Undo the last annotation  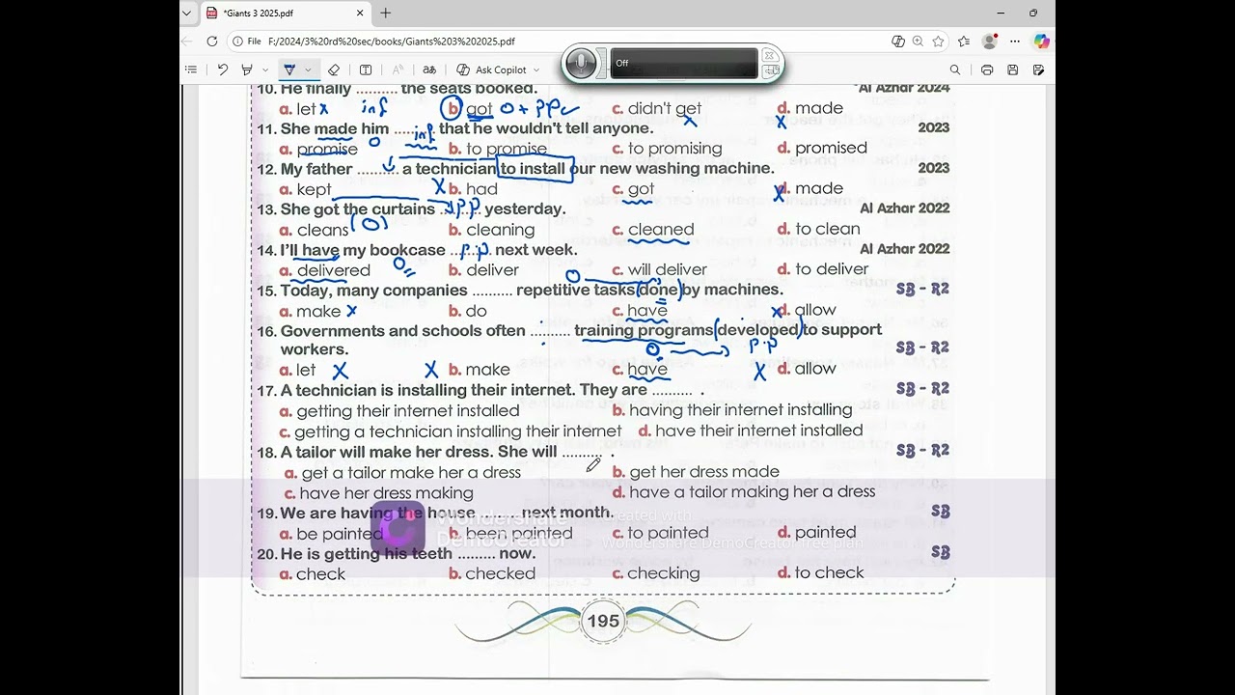coord(223,69)
